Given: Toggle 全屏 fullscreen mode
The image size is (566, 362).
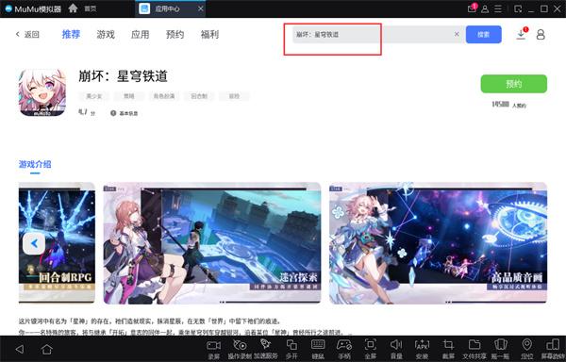Looking at the screenshot, I should point(371,349).
